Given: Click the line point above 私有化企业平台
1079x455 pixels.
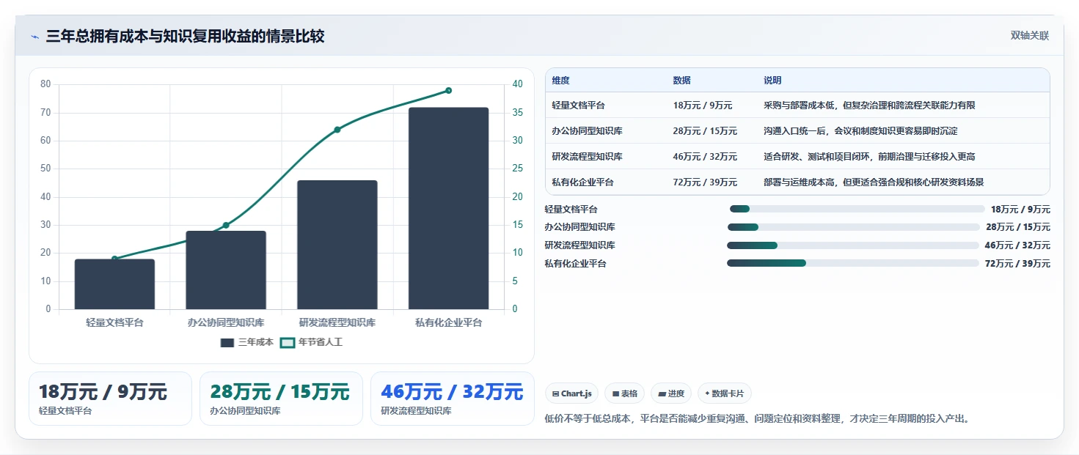Looking at the screenshot, I should 449,91.
